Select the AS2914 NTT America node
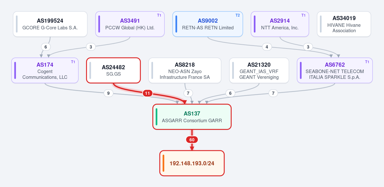Image resolution: width=384 pixels, height=187 pixels. point(280,24)
